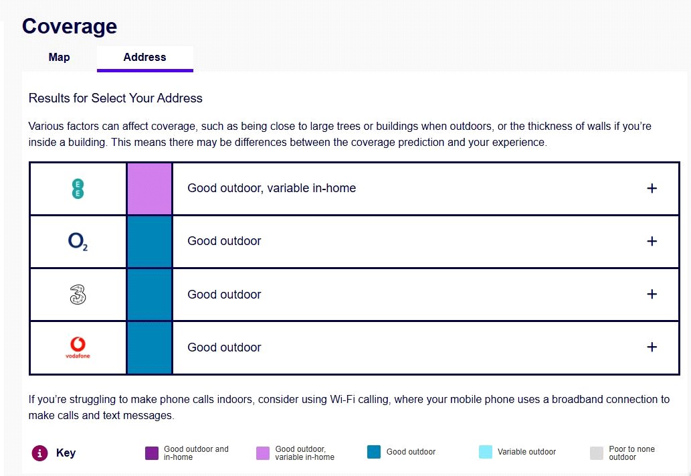Screen dimensions: 691x476
Task: Click the EE network logo
Action: click(x=78, y=189)
